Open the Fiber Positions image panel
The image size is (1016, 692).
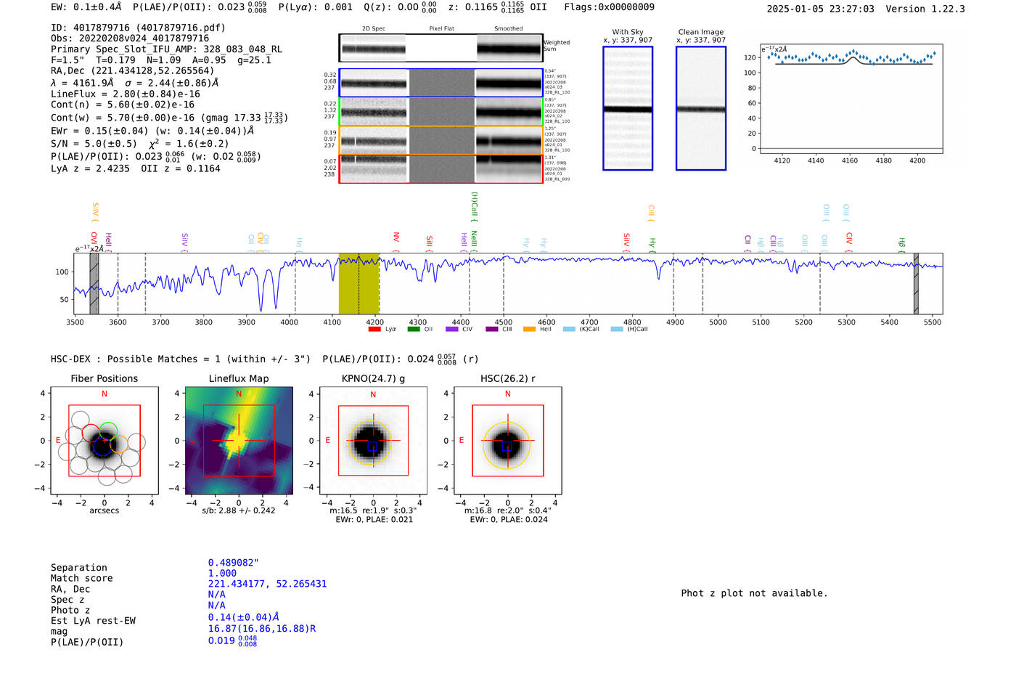click(x=105, y=441)
